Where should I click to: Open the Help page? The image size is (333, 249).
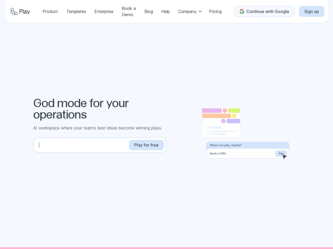(165, 11)
